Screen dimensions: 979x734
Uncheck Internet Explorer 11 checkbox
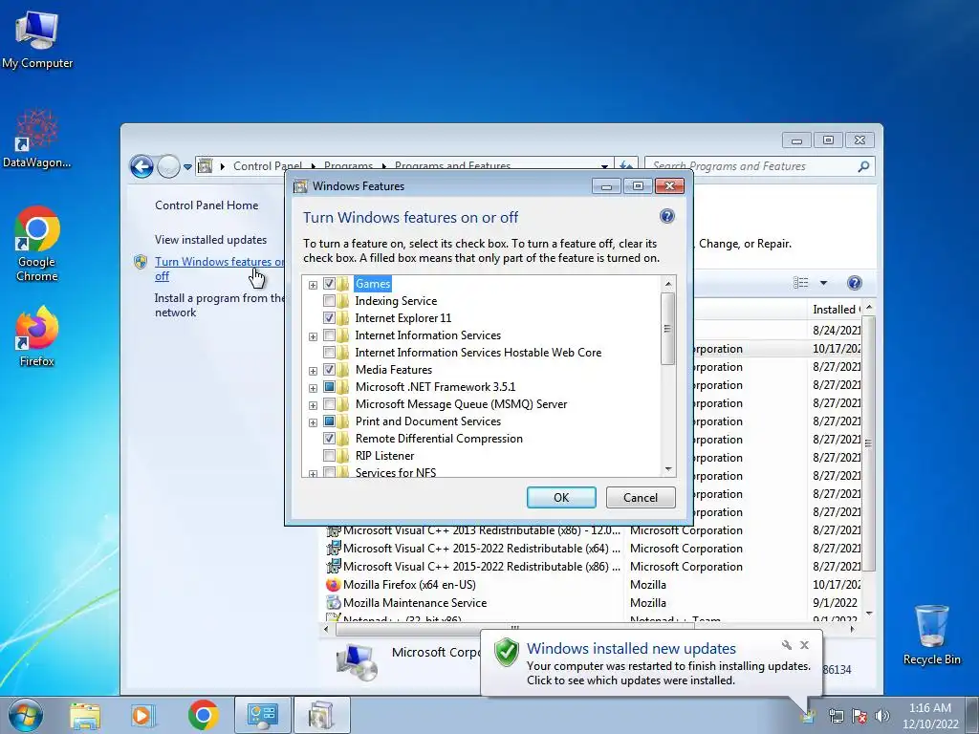click(x=329, y=317)
